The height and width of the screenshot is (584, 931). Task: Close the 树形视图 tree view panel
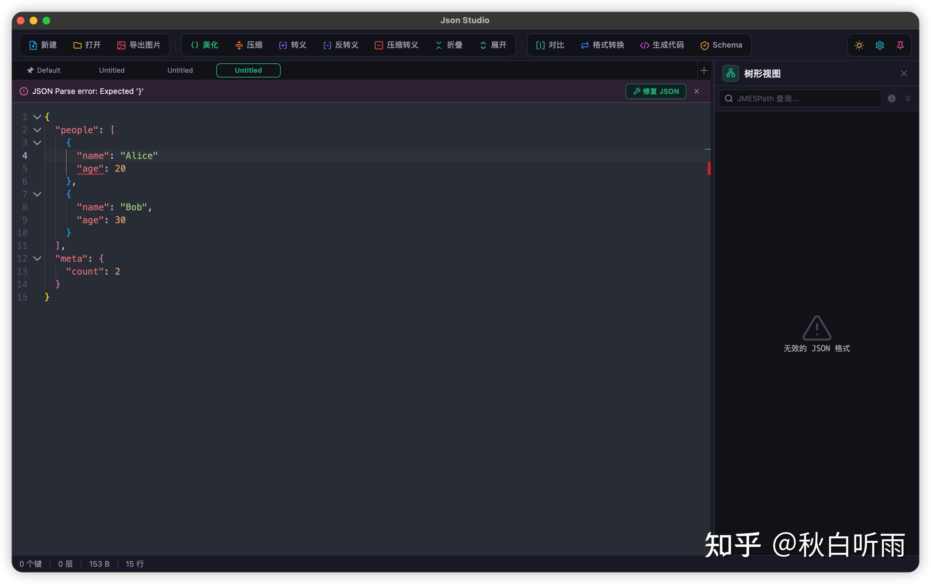(904, 73)
